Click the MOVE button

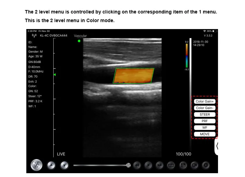pyautogui.click(x=205, y=134)
